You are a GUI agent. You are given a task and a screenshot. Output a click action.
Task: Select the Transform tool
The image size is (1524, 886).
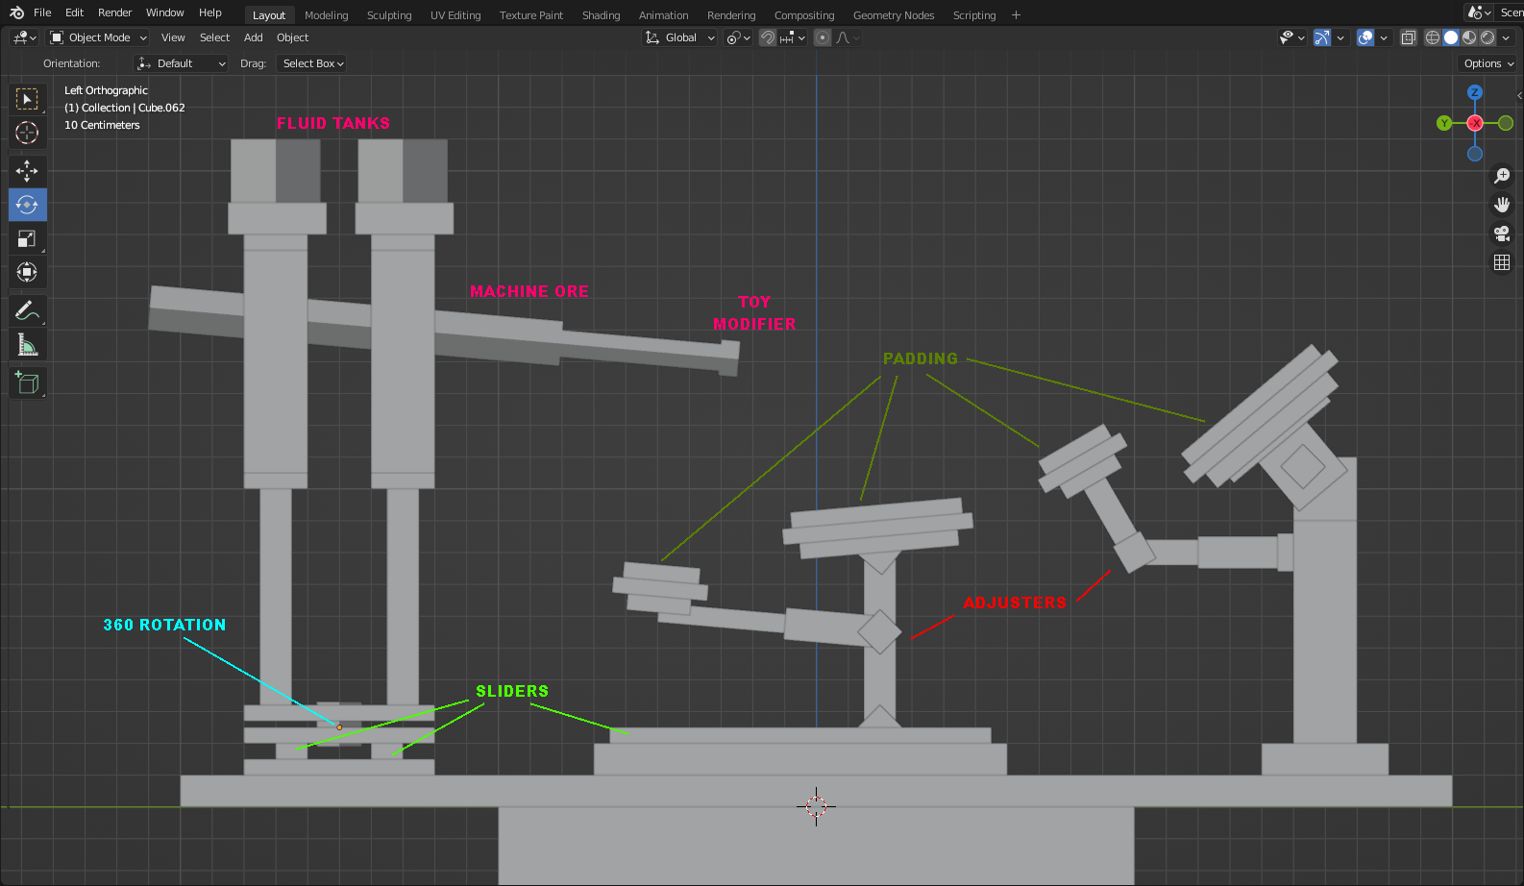pos(27,273)
